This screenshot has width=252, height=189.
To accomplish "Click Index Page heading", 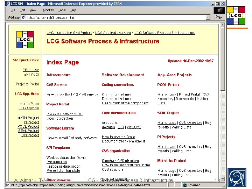I will [x=63, y=62].
